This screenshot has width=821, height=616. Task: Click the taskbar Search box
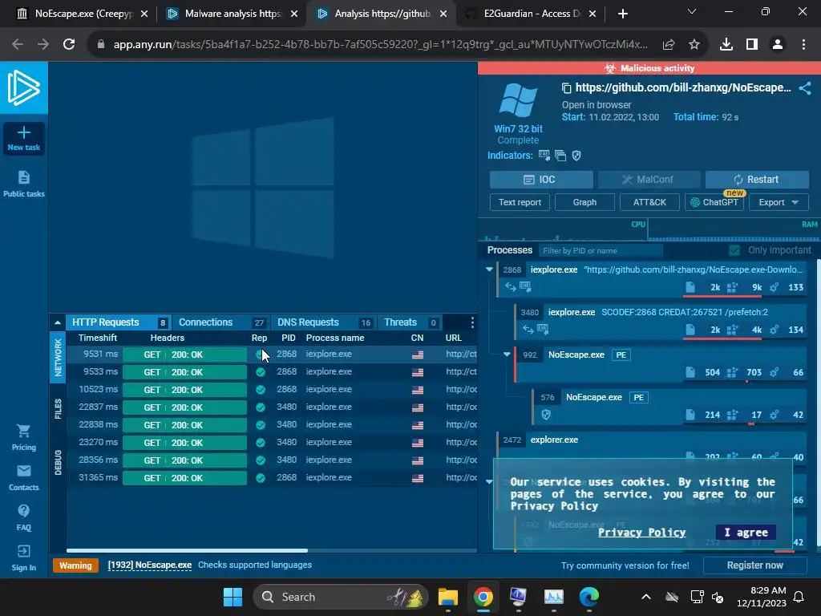pos(340,597)
